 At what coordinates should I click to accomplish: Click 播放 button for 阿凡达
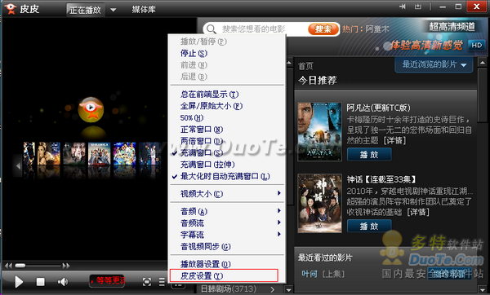(x=369, y=154)
